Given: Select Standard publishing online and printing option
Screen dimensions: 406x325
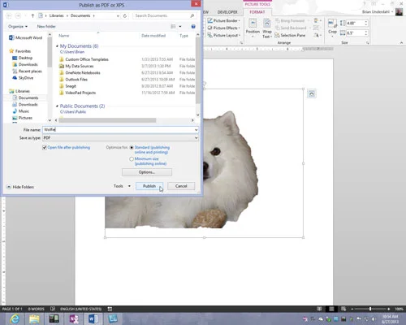Looking at the screenshot, I should point(132,148).
